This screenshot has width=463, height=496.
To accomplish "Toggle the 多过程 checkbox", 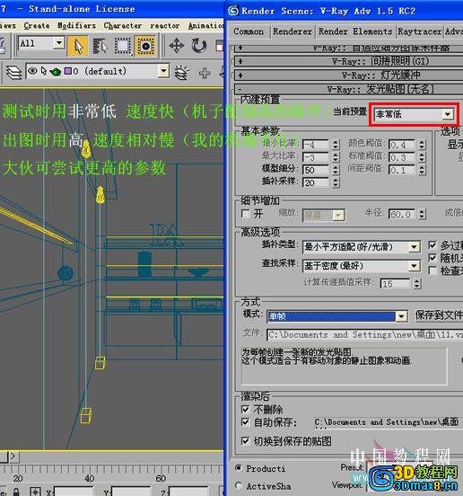I will click(x=432, y=245).
